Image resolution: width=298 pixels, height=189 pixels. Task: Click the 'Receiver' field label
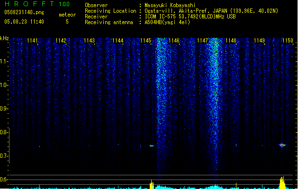click(96, 17)
